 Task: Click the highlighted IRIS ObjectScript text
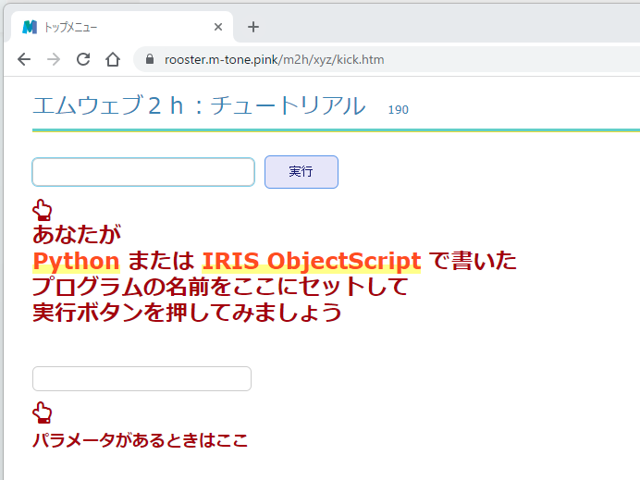pos(312,261)
